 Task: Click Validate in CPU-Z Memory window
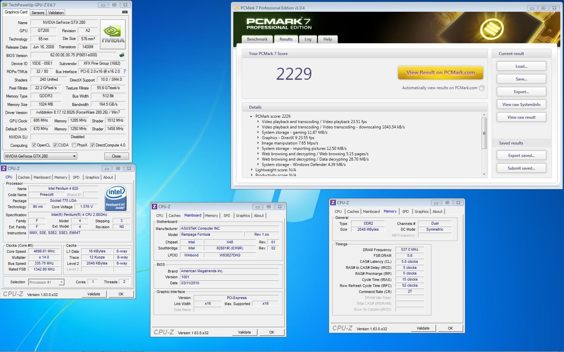423,328
